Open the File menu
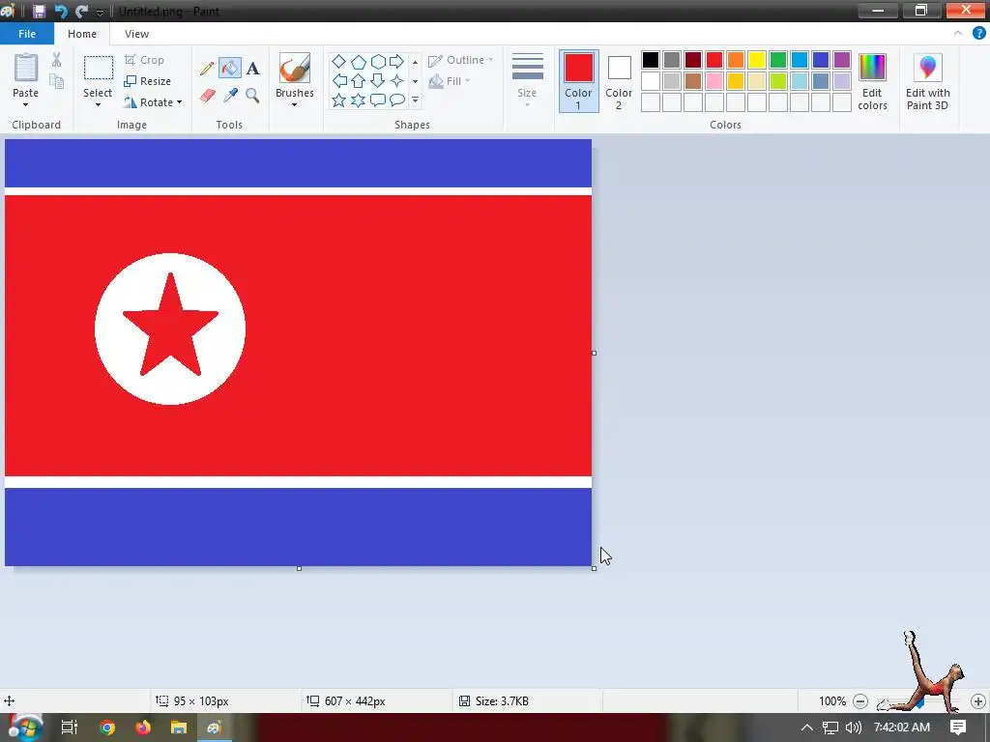The width and height of the screenshot is (990, 742). click(x=27, y=34)
